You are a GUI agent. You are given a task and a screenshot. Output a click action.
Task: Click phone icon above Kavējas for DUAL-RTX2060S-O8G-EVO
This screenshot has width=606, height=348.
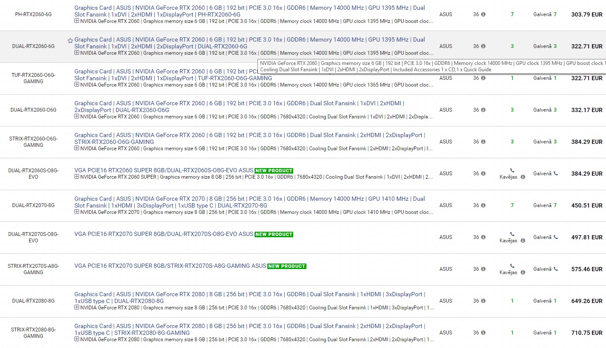[x=512, y=170]
